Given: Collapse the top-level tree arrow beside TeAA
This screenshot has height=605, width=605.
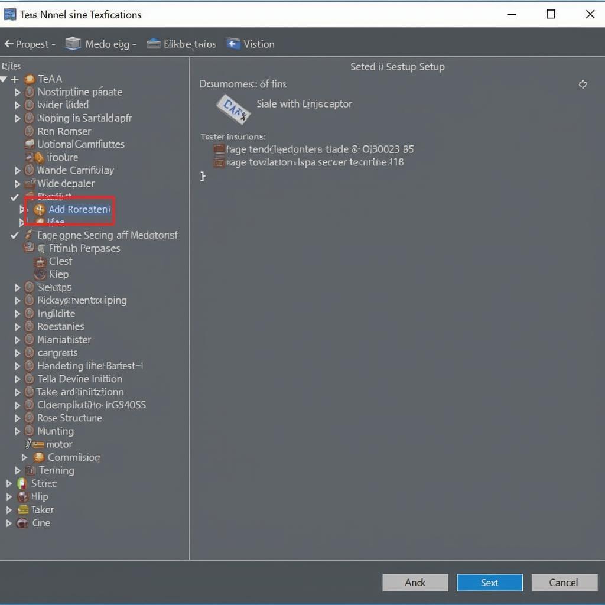Looking at the screenshot, I should click(x=4, y=80).
